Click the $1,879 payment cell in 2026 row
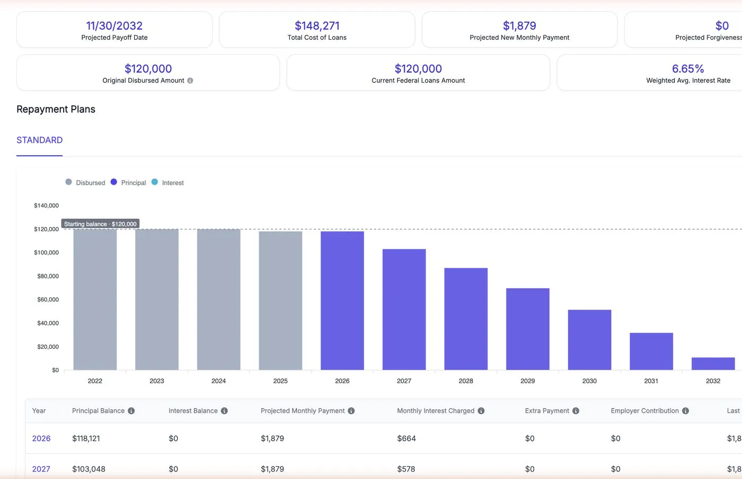 [272, 438]
